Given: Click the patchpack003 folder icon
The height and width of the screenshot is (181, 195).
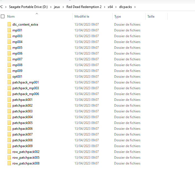Looking at the screenshot, I should point(9,111).
